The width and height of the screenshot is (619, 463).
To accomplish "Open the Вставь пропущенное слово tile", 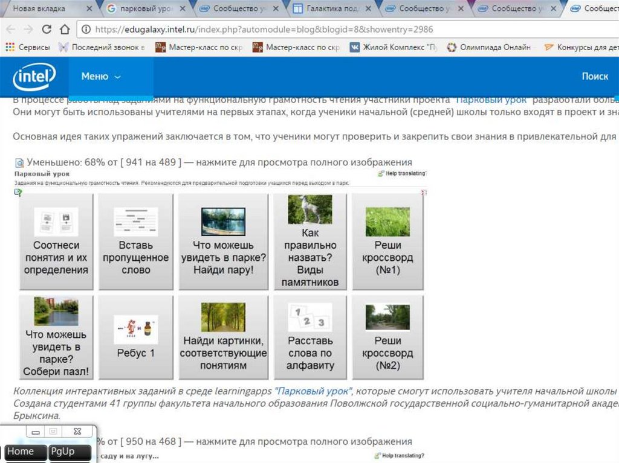I will point(135,241).
